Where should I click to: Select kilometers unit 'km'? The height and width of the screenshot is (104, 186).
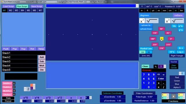coord(181,10)
